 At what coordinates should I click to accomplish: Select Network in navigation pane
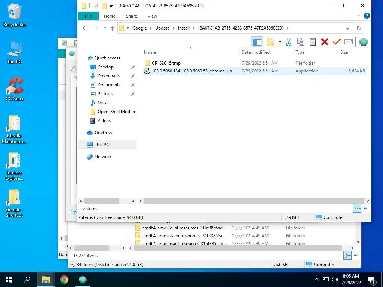click(103, 157)
